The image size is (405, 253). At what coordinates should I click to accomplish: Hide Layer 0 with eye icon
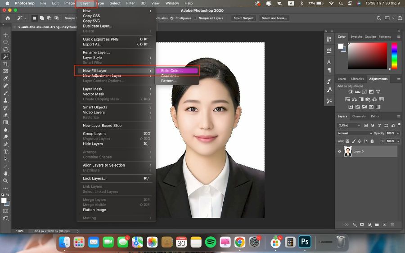[x=340, y=151]
